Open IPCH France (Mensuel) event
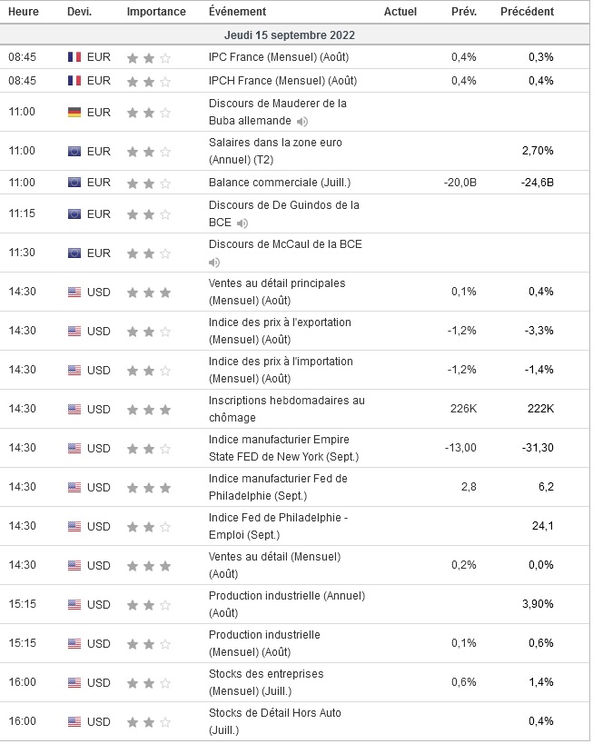Viewport: 593px width, 744px height. tap(278, 81)
